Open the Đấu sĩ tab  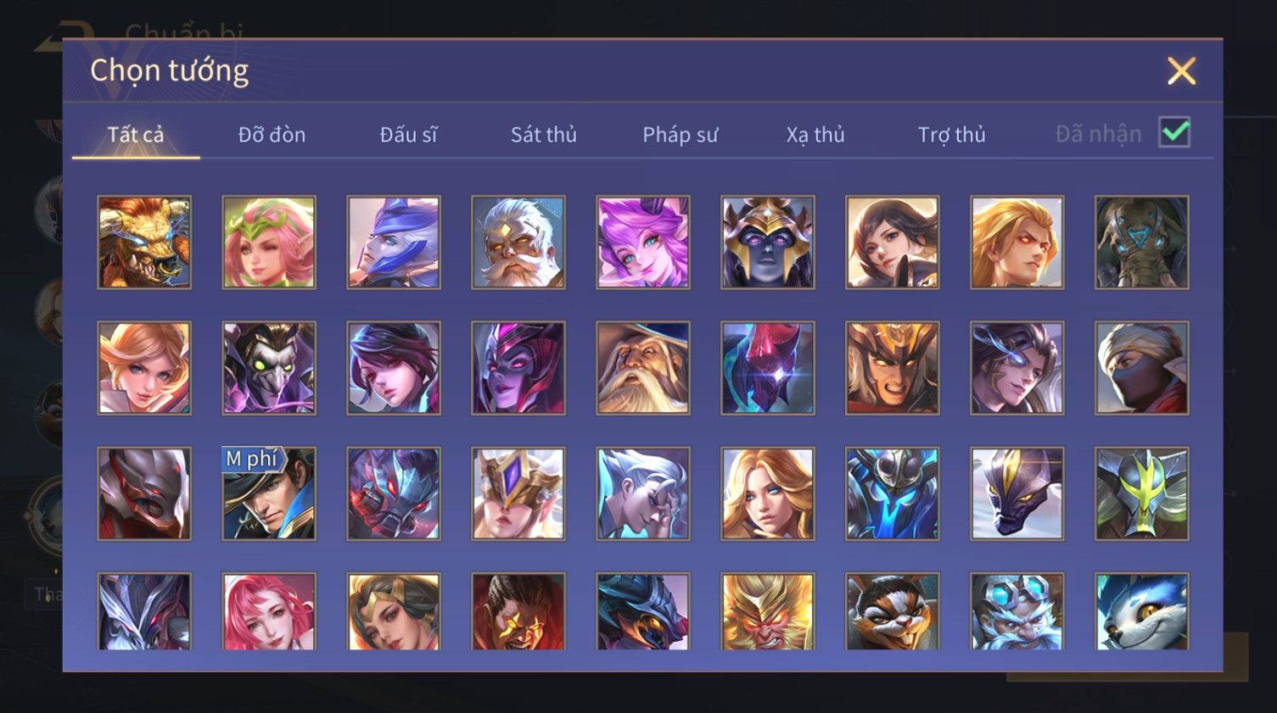(408, 134)
